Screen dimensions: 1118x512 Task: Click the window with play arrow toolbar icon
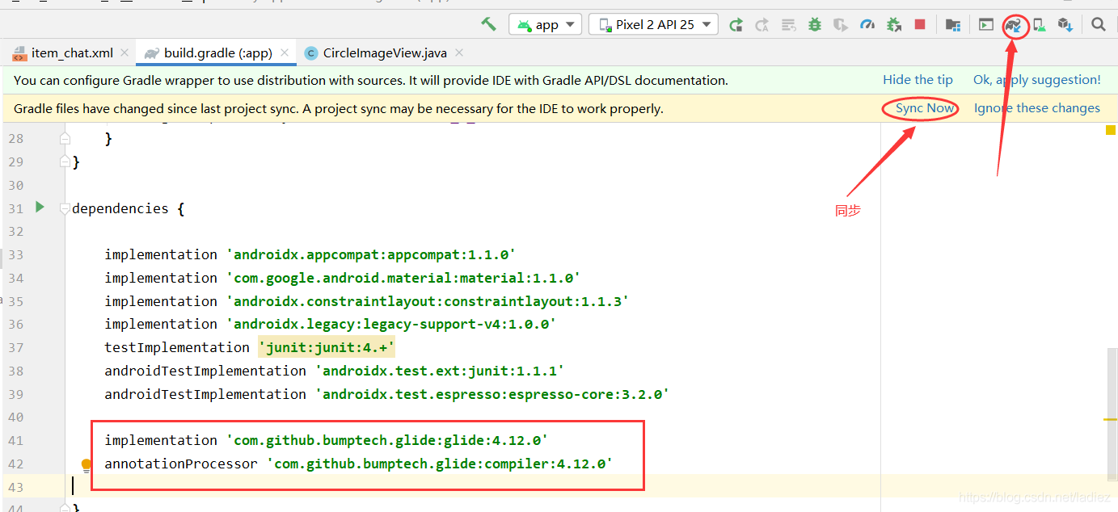click(986, 25)
